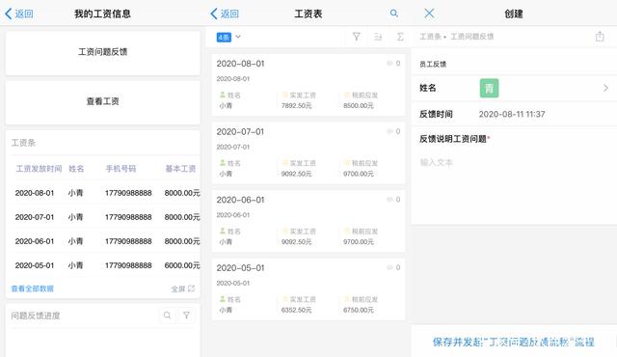Image resolution: width=617 pixels, height=357 pixels.
Task: Click search icon in 问题反馈进度 section
Action: pos(167,316)
